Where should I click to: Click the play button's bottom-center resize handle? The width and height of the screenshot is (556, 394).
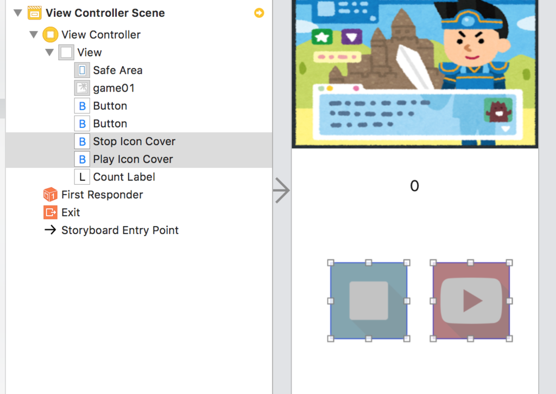click(x=471, y=339)
